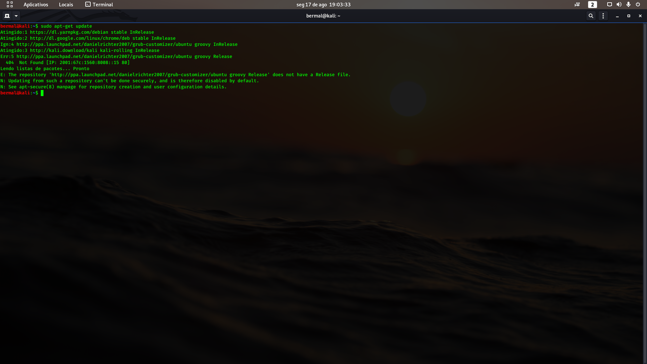Click the 'bermal@kali: ~' window title
647x364 pixels.
[323, 16]
